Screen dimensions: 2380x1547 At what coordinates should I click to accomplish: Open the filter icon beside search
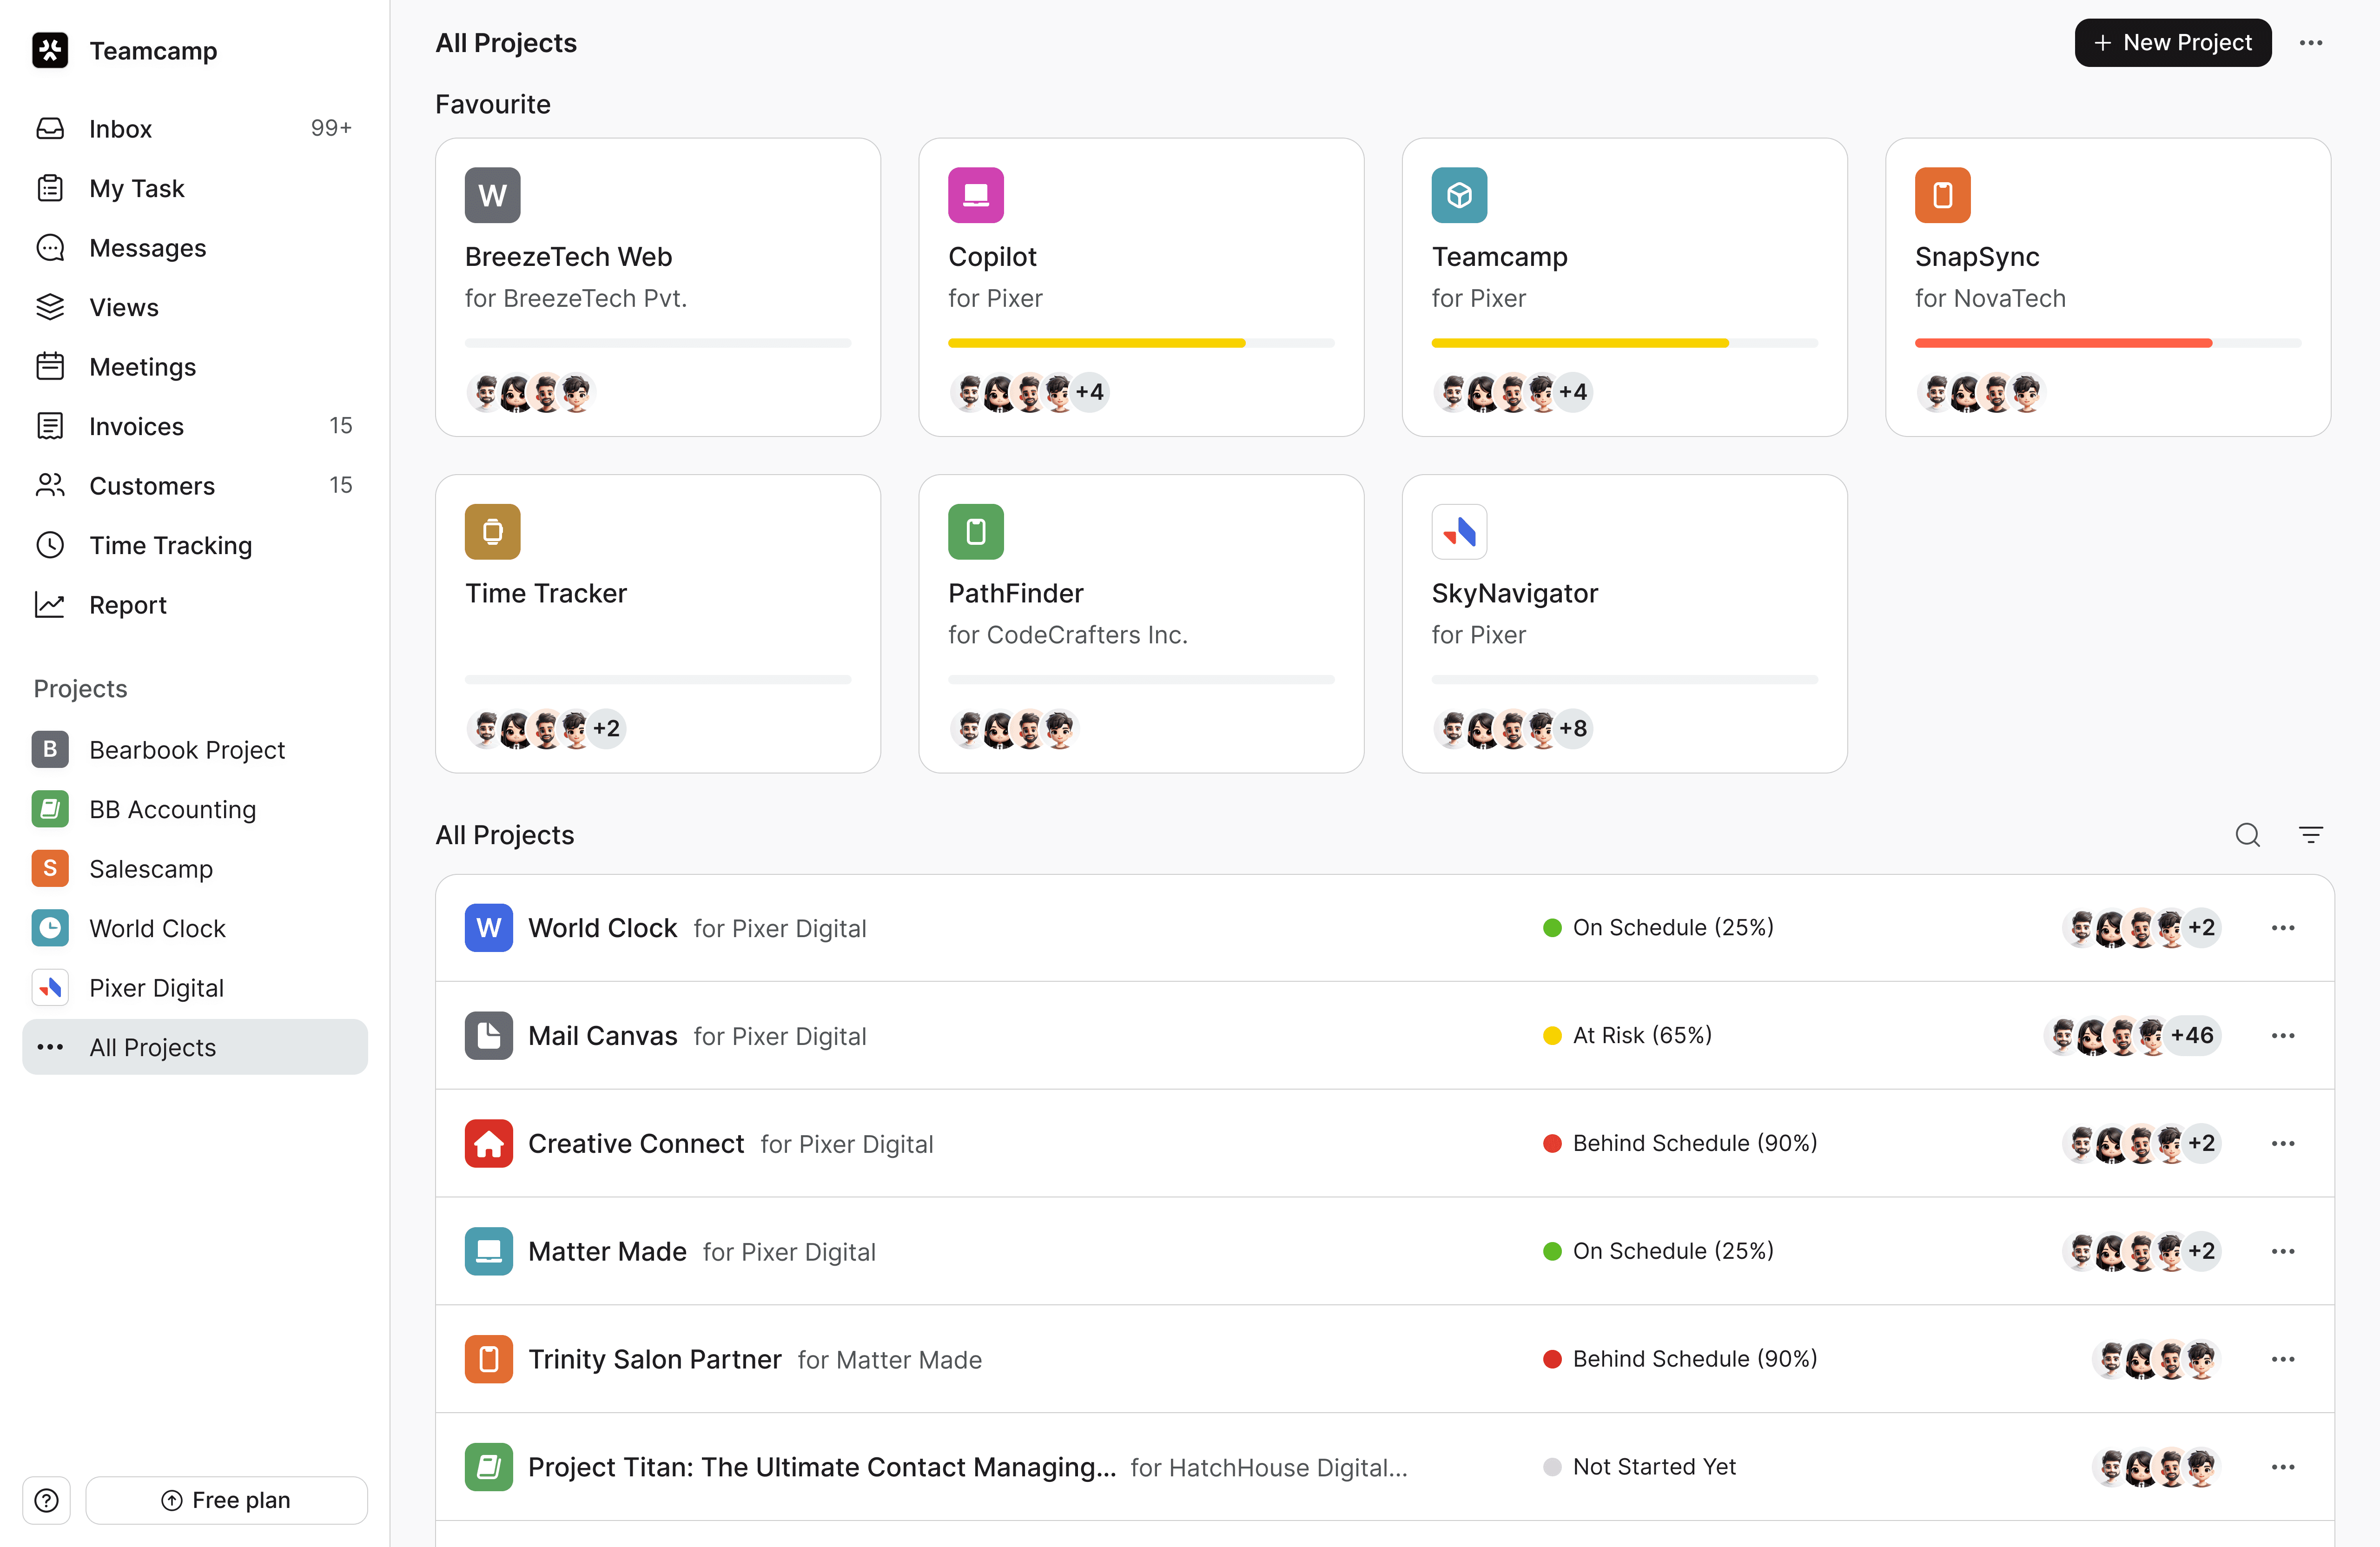point(2312,835)
